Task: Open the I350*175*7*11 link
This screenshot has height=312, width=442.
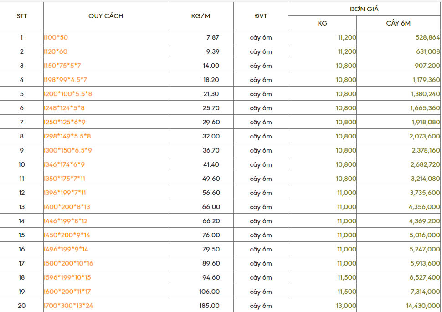Action: [65, 179]
